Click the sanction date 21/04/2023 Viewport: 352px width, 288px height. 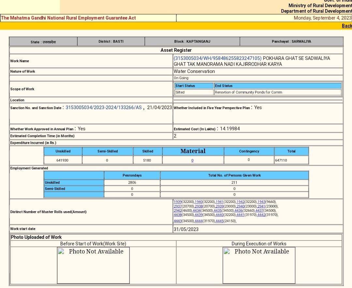pos(159,108)
